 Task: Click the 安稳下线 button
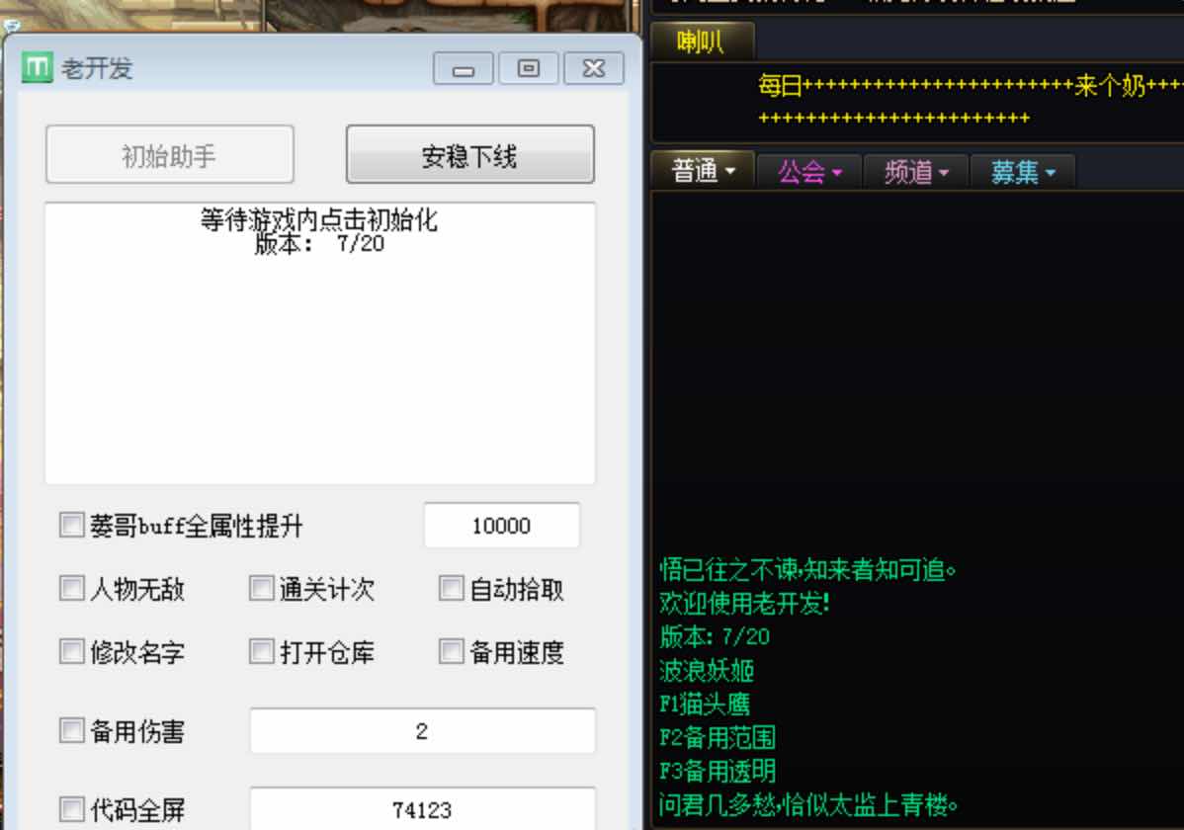click(x=469, y=155)
